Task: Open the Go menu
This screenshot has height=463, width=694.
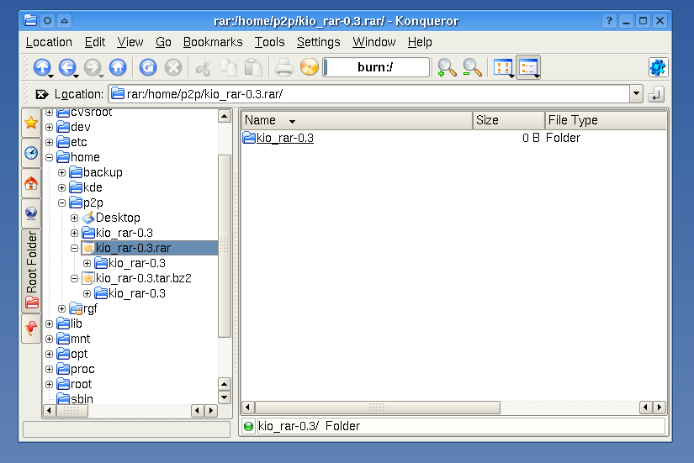Action: tap(163, 42)
